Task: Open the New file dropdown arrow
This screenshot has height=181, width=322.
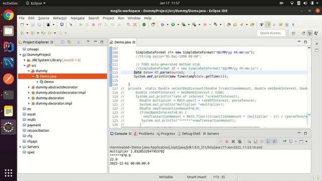Action: pos(27,25)
